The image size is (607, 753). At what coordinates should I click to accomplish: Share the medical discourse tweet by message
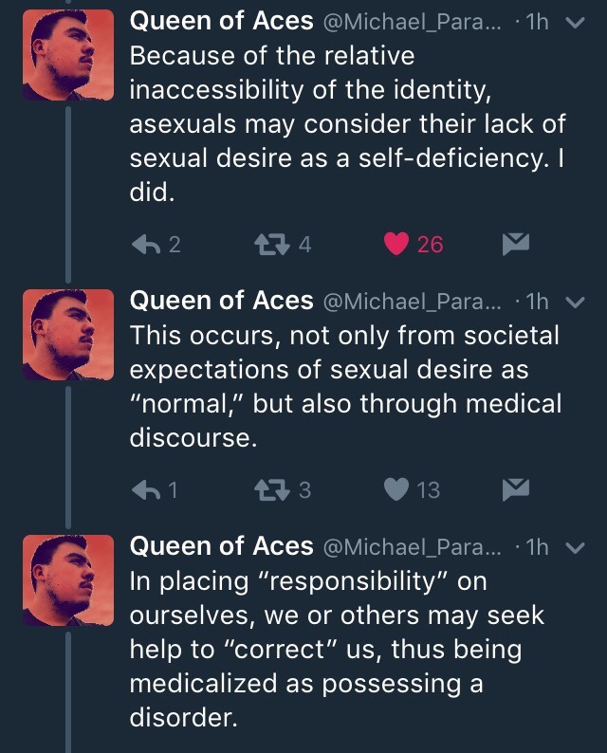click(512, 488)
